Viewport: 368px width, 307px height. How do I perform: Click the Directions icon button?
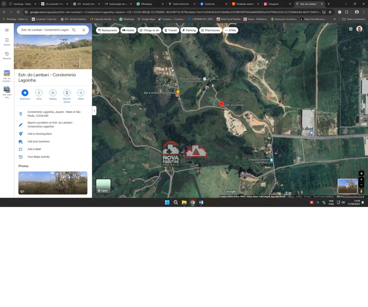pos(25,93)
